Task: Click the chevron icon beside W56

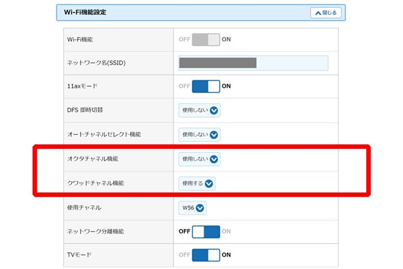Action: 200,208
